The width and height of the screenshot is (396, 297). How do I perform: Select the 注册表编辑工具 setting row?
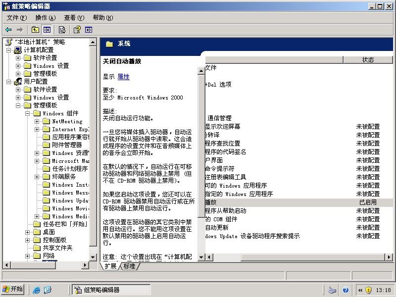click(299, 177)
